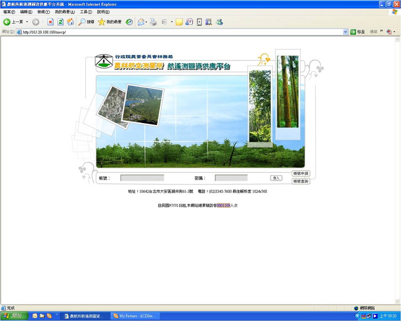The image size is (401, 321).
Task: Refresh the current page
Action: [x=60, y=22]
